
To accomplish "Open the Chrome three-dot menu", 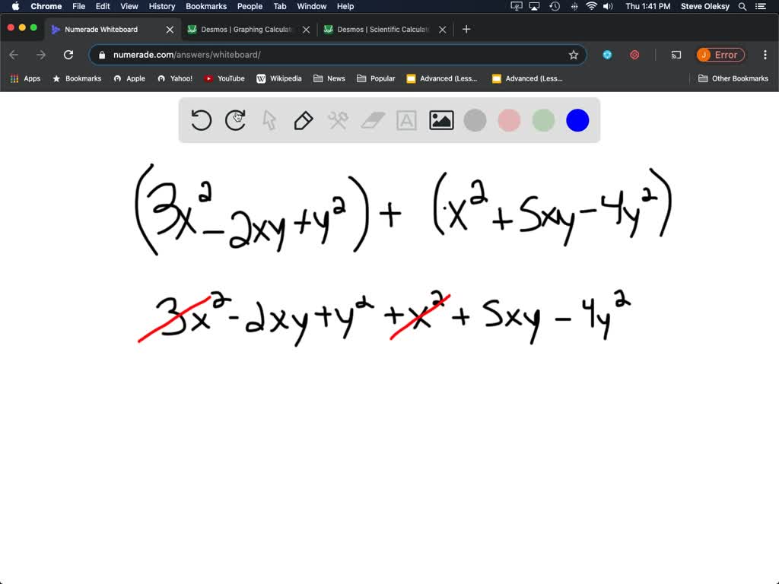I will (x=765, y=55).
